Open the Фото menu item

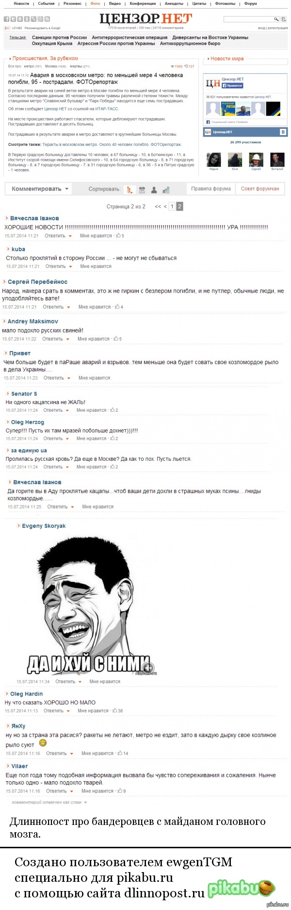click(95, 3)
